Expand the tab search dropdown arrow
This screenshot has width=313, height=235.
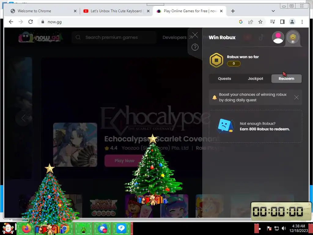click(x=273, y=11)
